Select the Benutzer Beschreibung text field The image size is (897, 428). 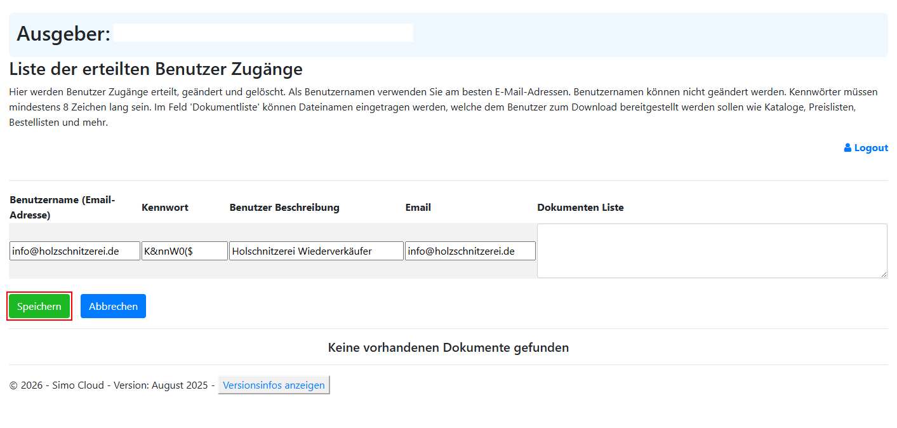[x=316, y=251]
